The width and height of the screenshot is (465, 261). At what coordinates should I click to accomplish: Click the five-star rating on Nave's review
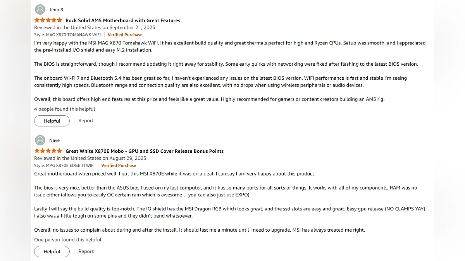tap(48, 151)
